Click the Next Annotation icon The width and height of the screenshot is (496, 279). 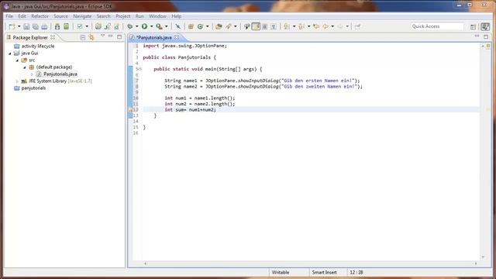[287, 26]
